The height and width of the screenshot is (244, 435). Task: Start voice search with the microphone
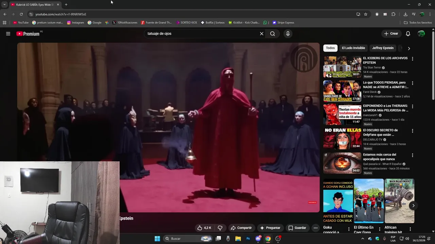click(288, 34)
